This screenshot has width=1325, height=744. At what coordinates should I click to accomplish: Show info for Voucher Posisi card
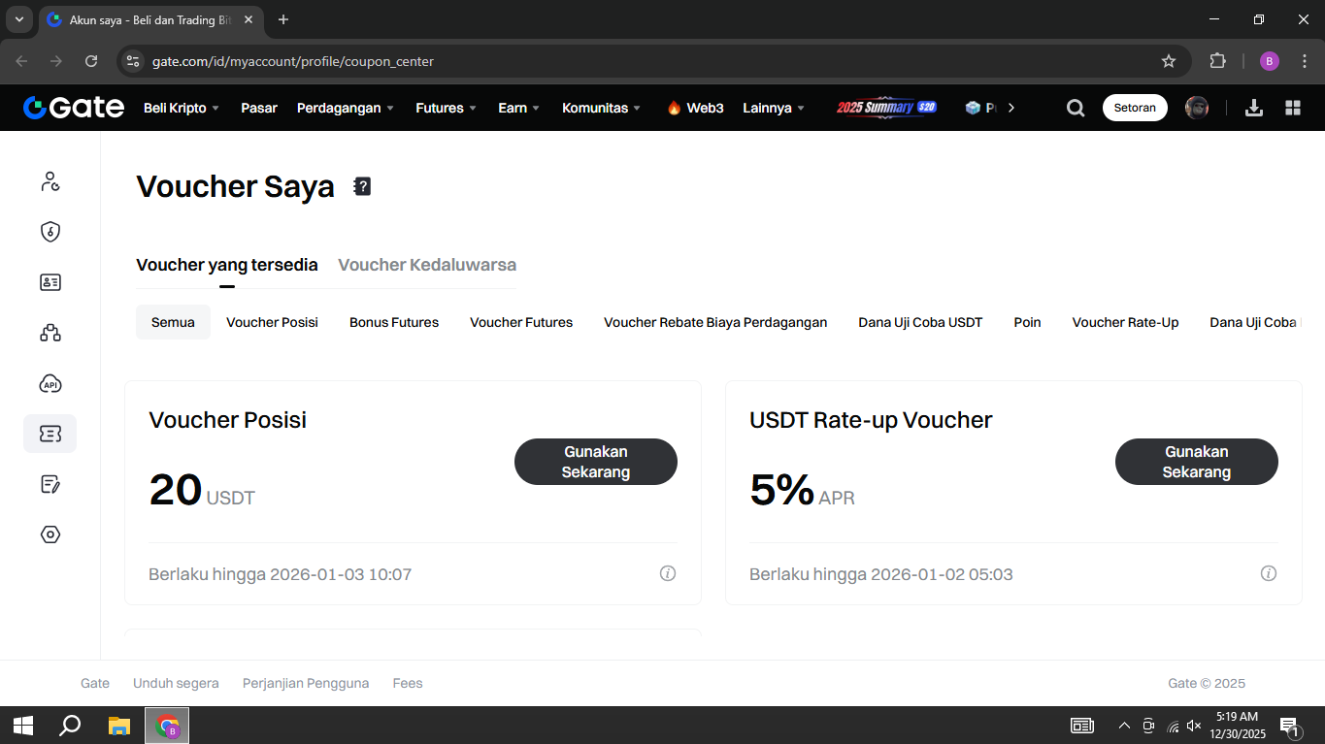coord(668,573)
